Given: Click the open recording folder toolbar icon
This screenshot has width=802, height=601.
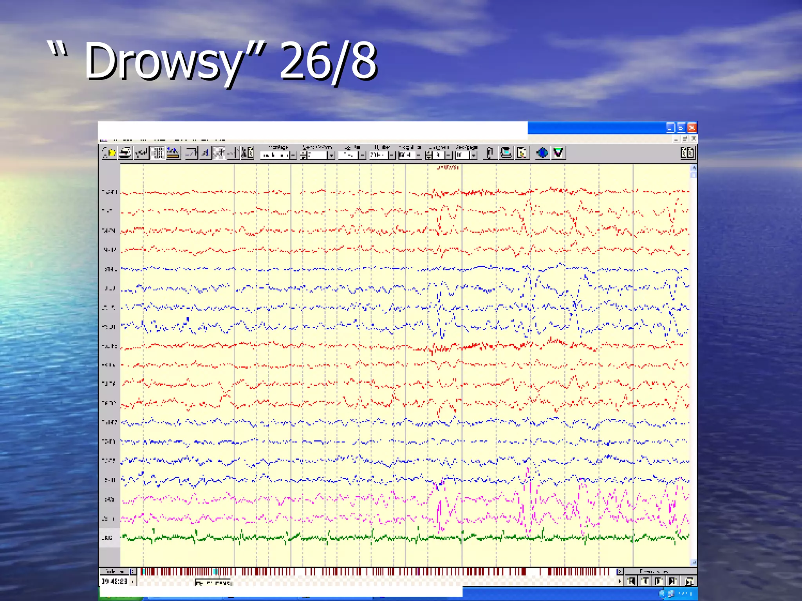Looking at the screenshot, I should coord(109,153).
